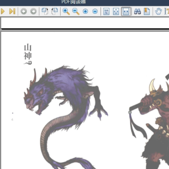Select the hand pan tool
This screenshot has width=169, height=169.
pos(158,11)
